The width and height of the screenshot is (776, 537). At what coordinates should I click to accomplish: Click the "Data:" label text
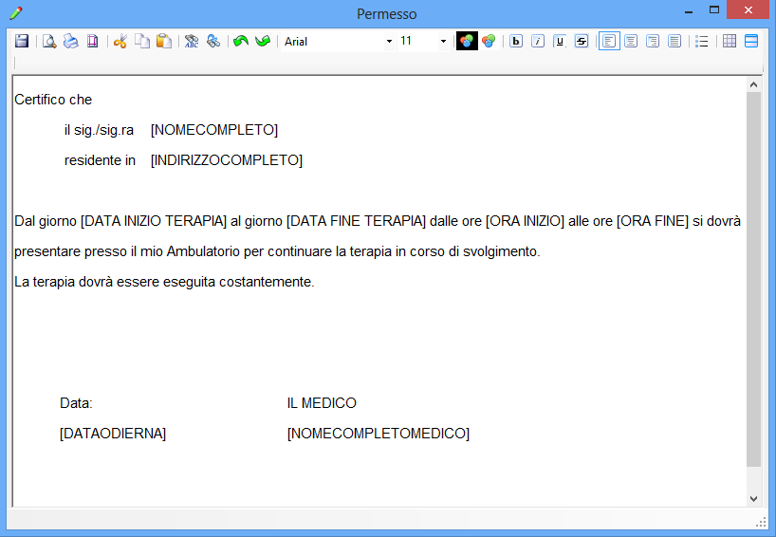[x=76, y=403]
